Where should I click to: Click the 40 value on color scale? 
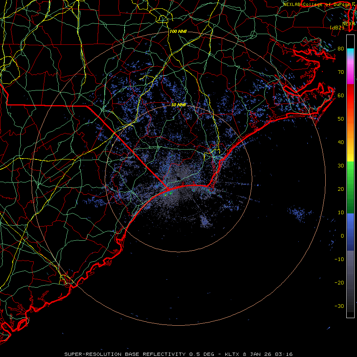coord(341,142)
